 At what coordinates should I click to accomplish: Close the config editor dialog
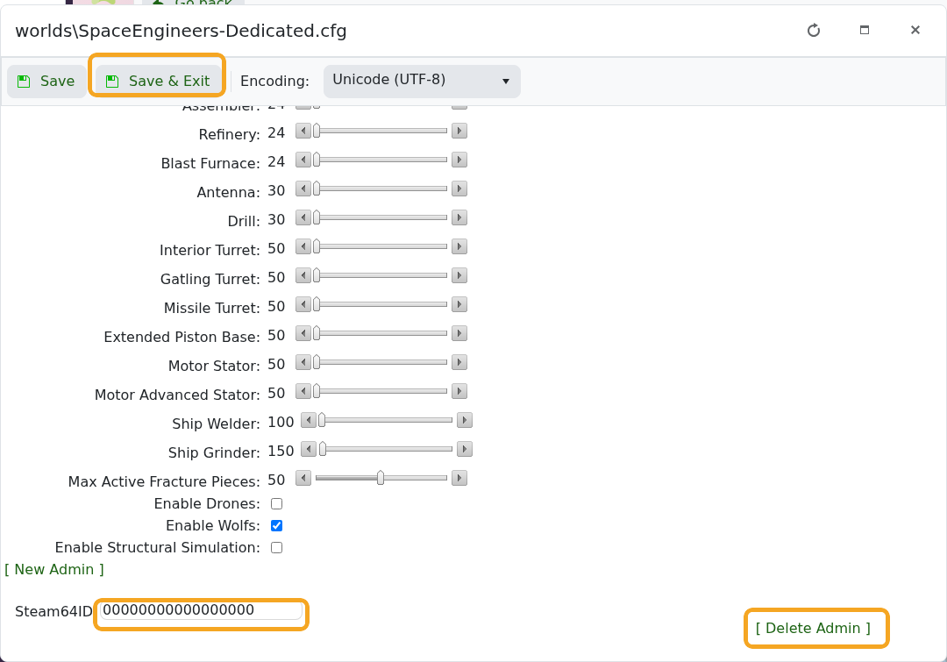pyautogui.click(x=915, y=30)
